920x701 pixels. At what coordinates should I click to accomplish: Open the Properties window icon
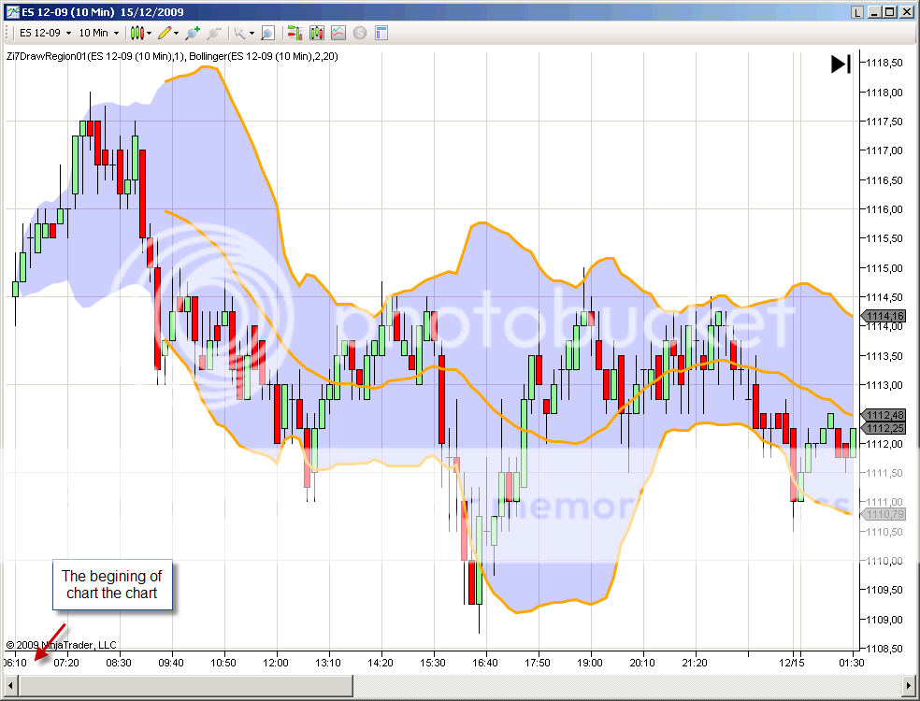pyautogui.click(x=381, y=33)
